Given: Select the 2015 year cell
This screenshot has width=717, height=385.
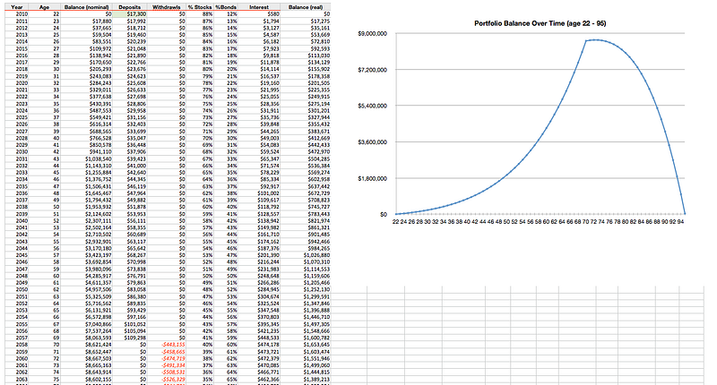Looking at the screenshot, I should 16,48.
